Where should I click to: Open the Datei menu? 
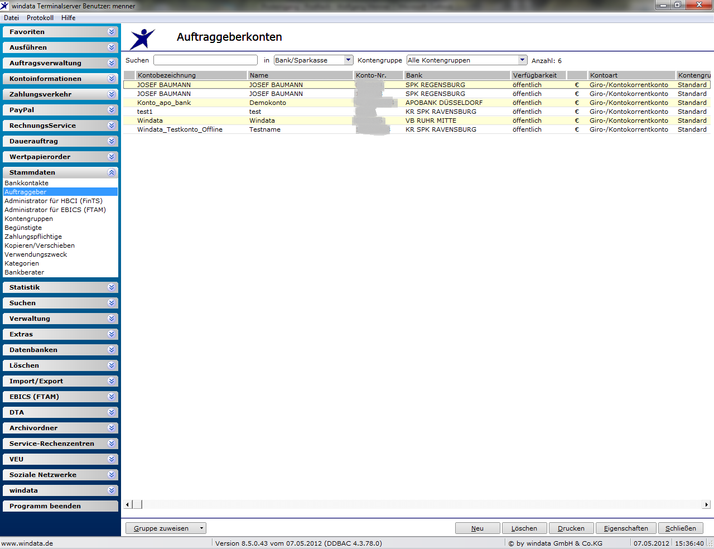11,18
